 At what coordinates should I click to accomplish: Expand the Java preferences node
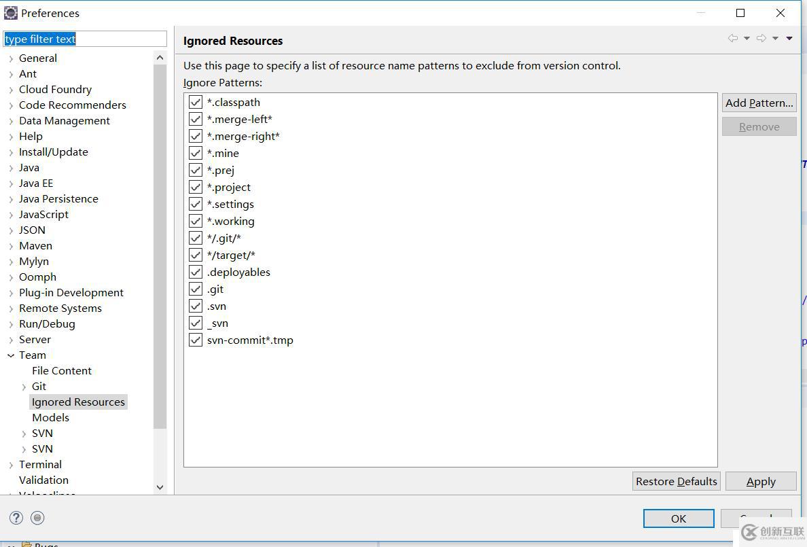[x=11, y=168]
